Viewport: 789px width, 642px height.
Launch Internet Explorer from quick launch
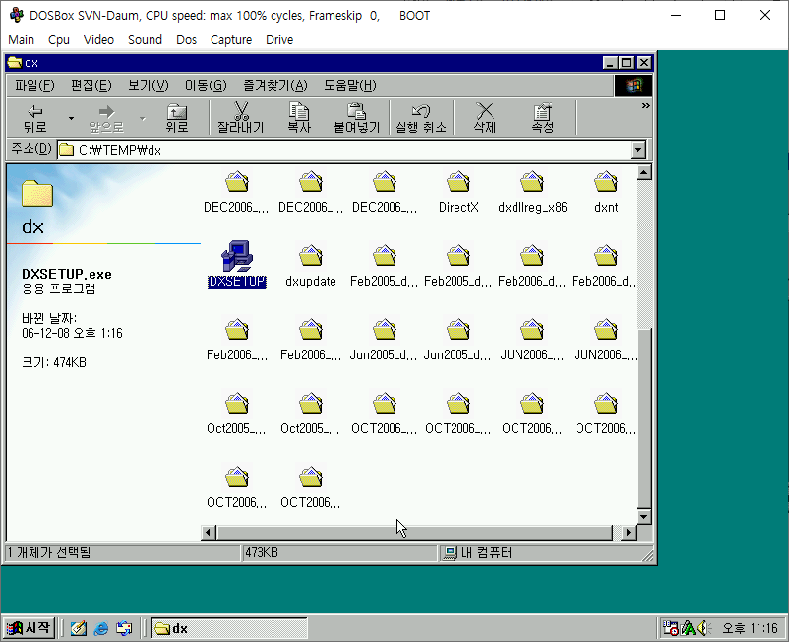tap(101, 628)
